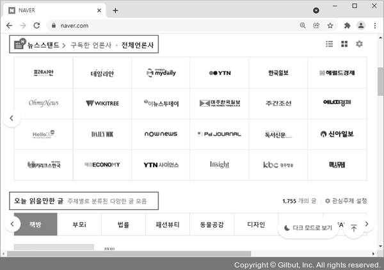Image resolution: width=384 pixels, height=270 pixels.
Task: Open 신아일보 press logo
Action: point(337,134)
